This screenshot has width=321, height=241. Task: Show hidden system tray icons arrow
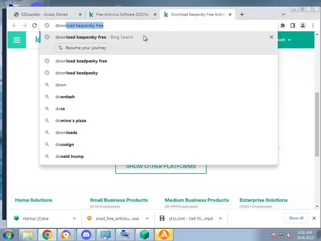click(266, 235)
